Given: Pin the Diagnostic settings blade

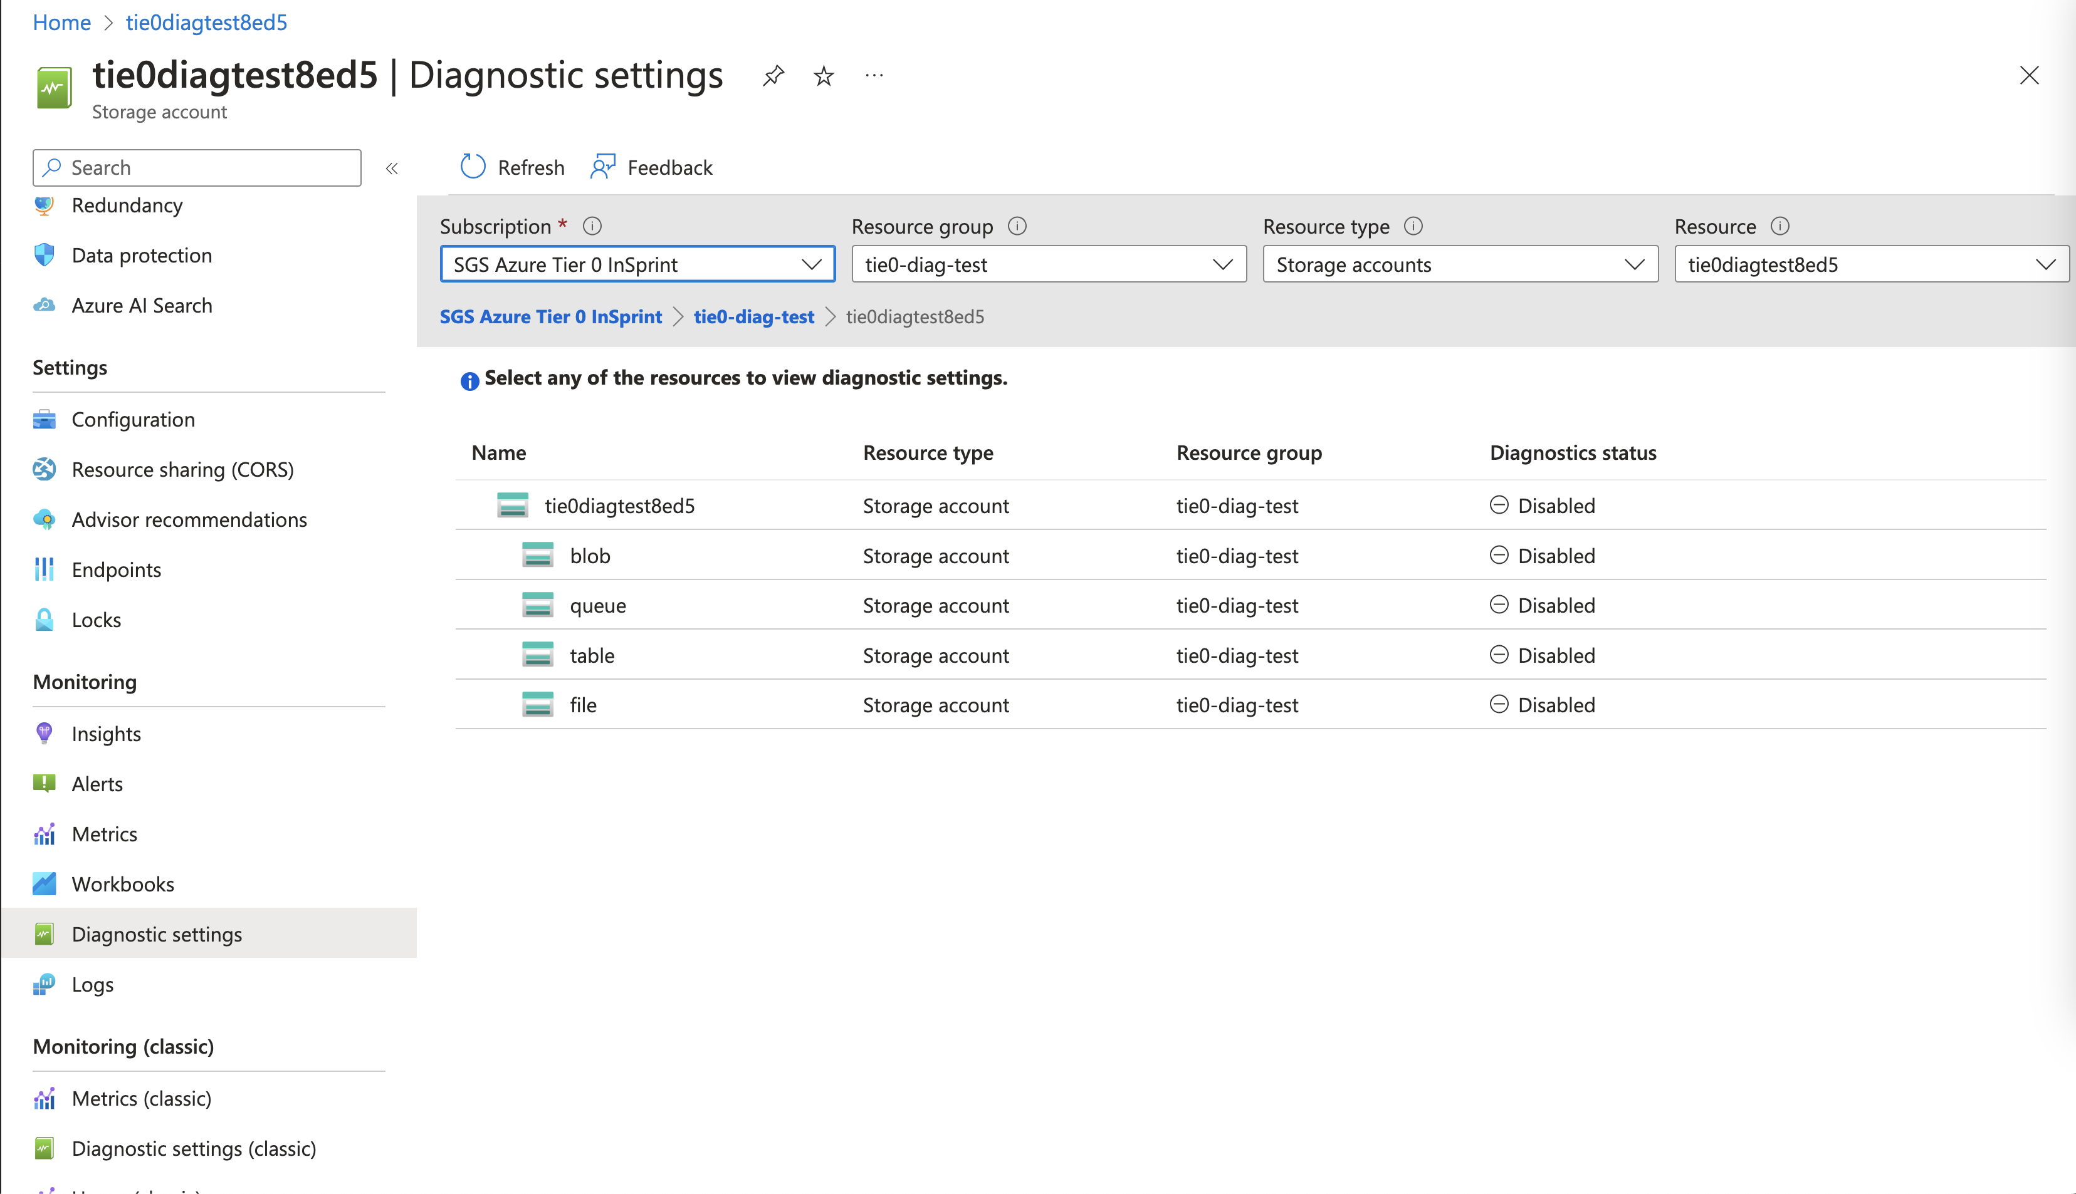Looking at the screenshot, I should 773,76.
